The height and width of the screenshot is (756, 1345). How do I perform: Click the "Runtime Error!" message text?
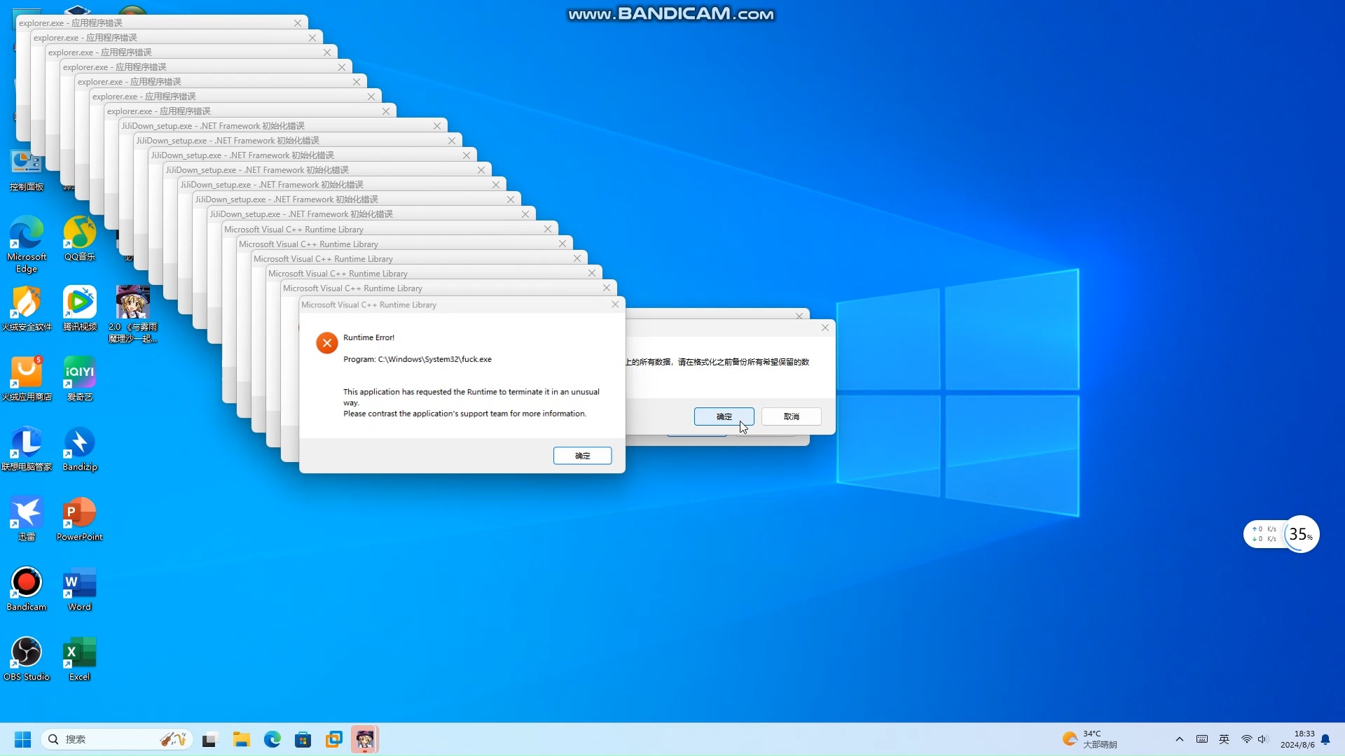[369, 337]
